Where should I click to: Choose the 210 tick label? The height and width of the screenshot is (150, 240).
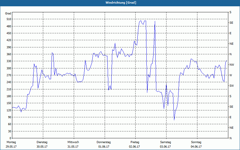[x=9, y=89]
